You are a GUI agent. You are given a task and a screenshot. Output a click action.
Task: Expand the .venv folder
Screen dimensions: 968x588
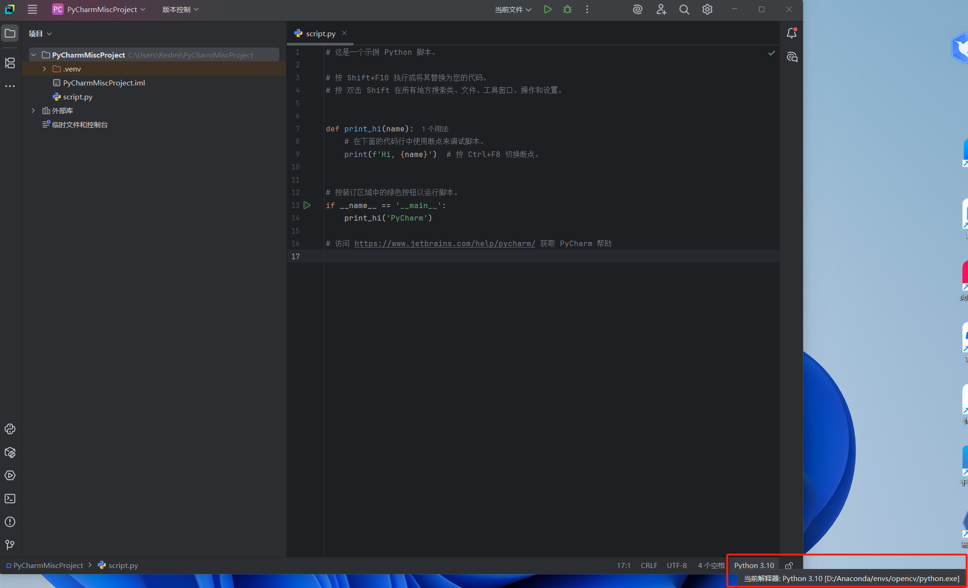45,69
